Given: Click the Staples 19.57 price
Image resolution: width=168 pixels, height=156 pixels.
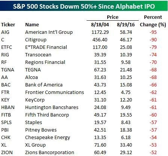Looking at the screenshot, I should pyautogui.click(x=100, y=123).
